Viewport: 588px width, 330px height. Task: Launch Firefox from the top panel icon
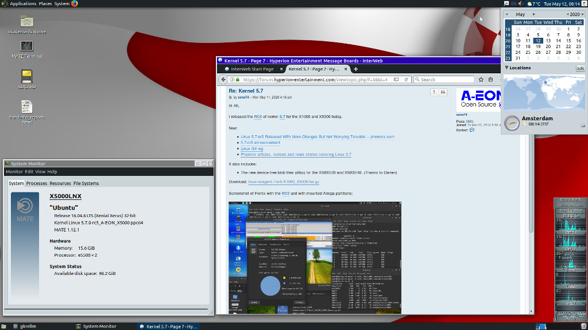point(75,4)
